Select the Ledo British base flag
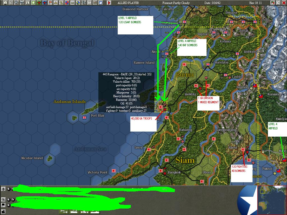 [x=255, y=22]
